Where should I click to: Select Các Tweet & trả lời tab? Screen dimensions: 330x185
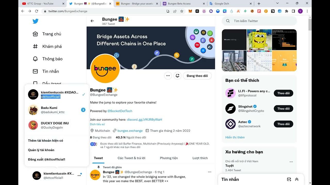tap(131, 158)
